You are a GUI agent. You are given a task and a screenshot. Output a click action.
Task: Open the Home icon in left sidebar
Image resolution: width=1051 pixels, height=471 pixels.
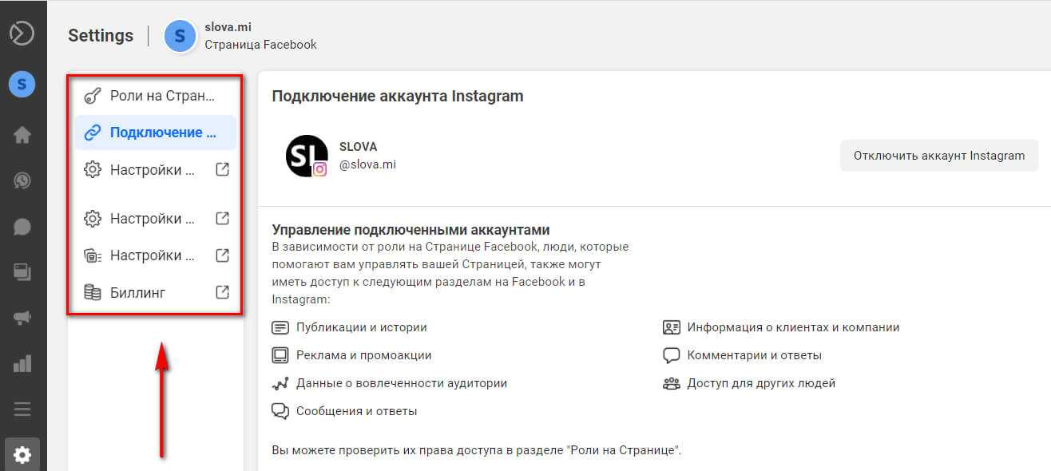22,135
